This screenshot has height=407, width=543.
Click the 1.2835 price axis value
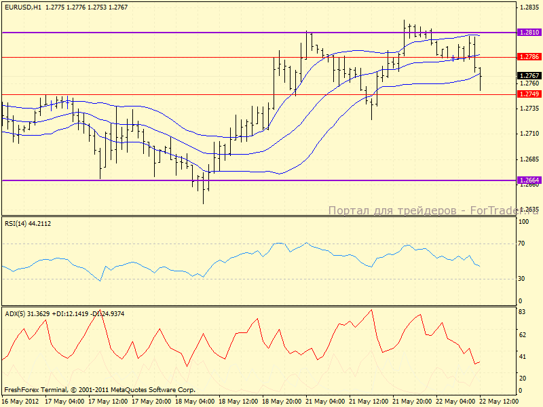[528, 7]
